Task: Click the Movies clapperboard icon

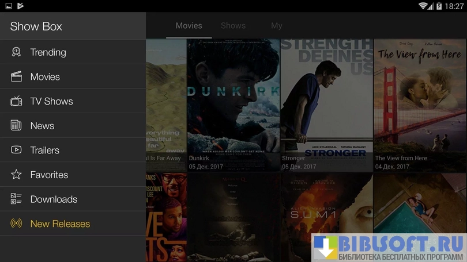Action: click(x=16, y=76)
